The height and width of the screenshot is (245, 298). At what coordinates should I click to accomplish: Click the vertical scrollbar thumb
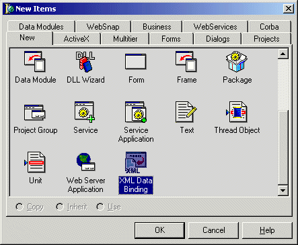point(283,147)
